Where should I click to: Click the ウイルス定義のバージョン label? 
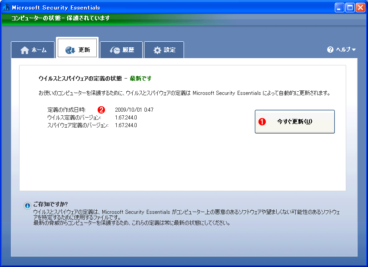click(x=74, y=118)
